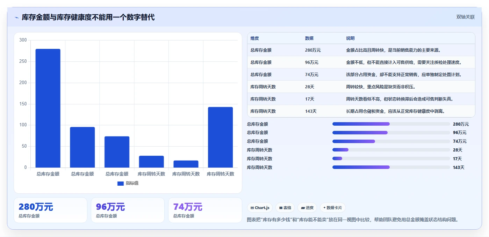This screenshot has height=237, width=489.
Task: Click the 数据卡片 chip
Action: (x=333, y=208)
